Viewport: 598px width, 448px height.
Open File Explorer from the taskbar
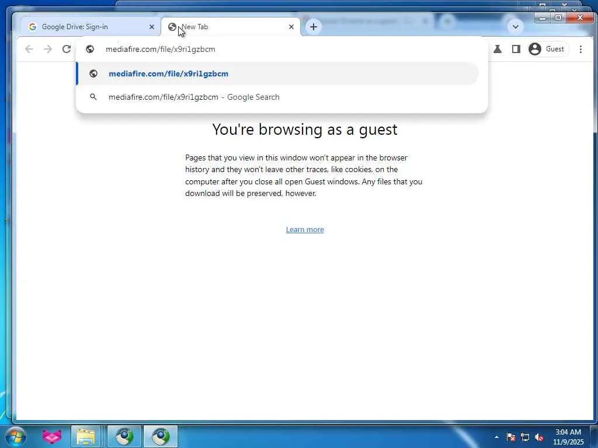pos(86,436)
